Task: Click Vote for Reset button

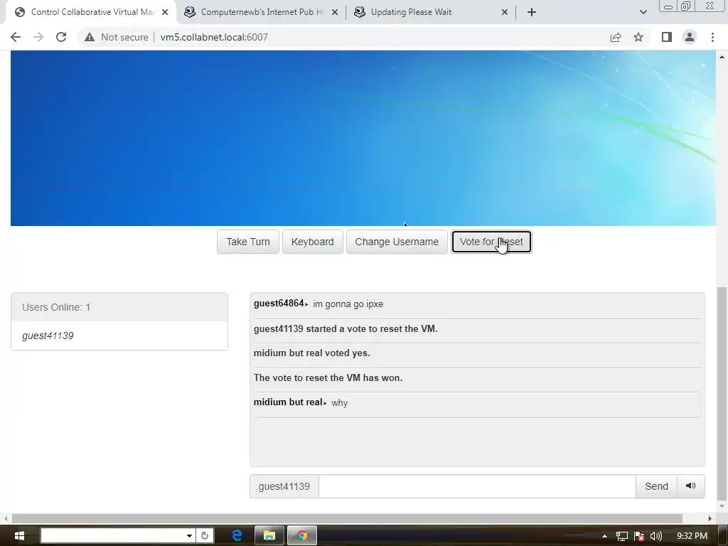Action: (x=491, y=242)
